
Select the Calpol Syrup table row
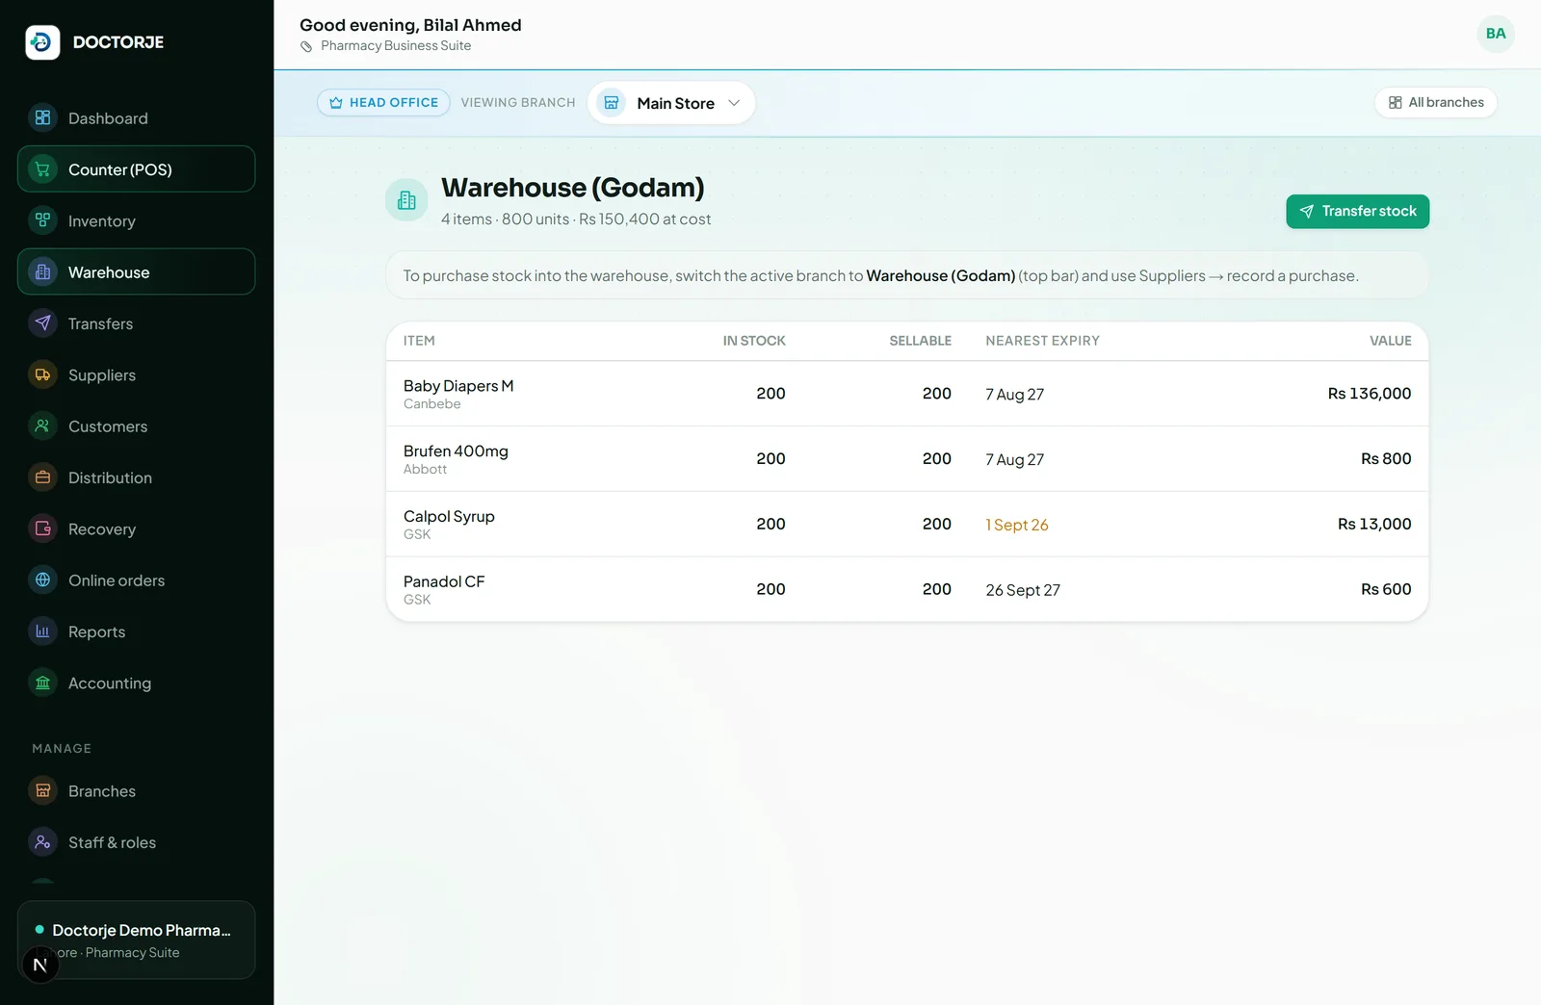tap(906, 524)
